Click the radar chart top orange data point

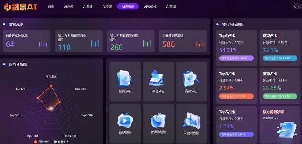point(51,86)
